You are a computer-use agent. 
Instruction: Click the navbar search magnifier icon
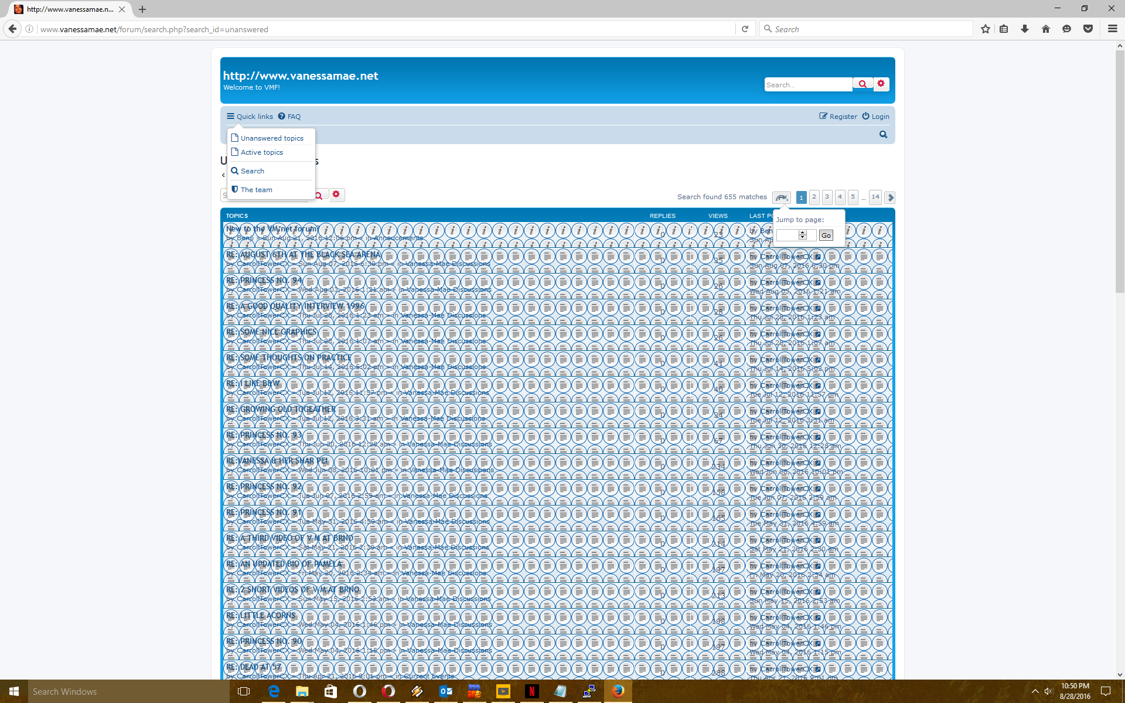pyautogui.click(x=883, y=135)
